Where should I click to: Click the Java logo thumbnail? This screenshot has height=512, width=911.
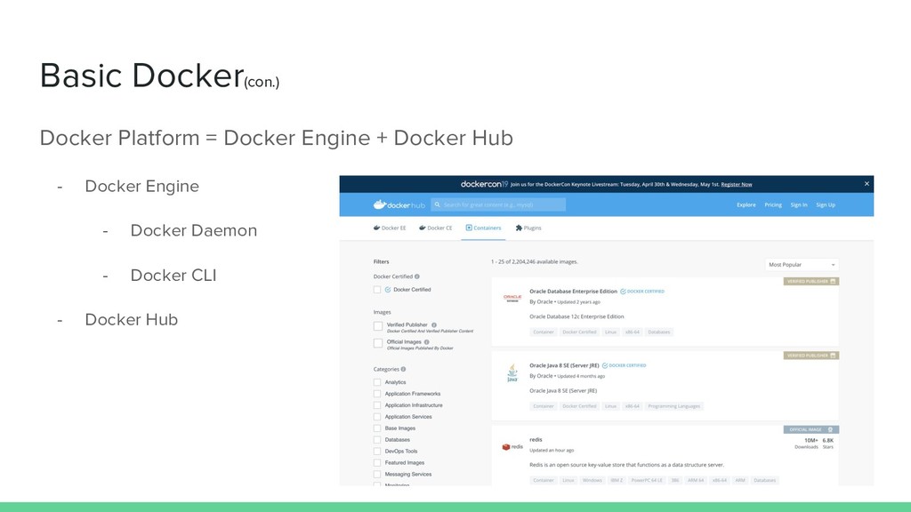pyautogui.click(x=512, y=372)
